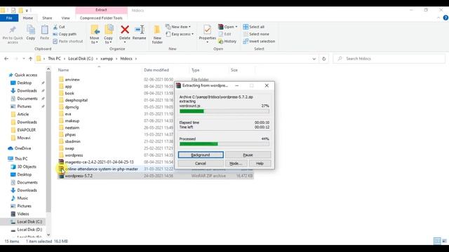This screenshot has width=449, height=252.
Task: Sort by the Date modified column header
Action: pos(156,70)
